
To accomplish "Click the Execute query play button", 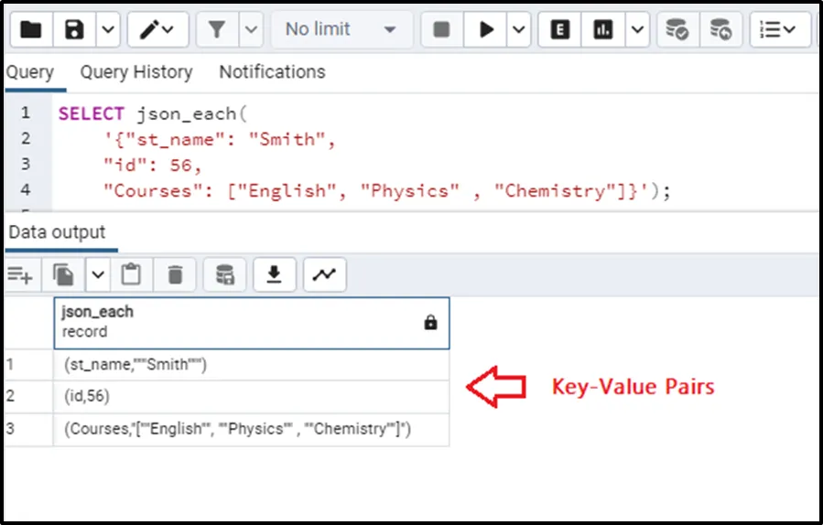I will 485,29.
